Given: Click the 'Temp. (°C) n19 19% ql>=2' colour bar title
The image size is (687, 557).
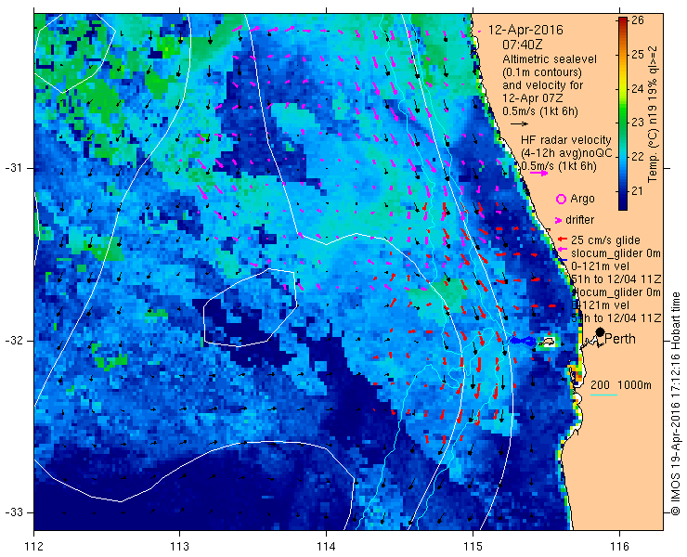Looking at the screenshot, I should coord(654,114).
